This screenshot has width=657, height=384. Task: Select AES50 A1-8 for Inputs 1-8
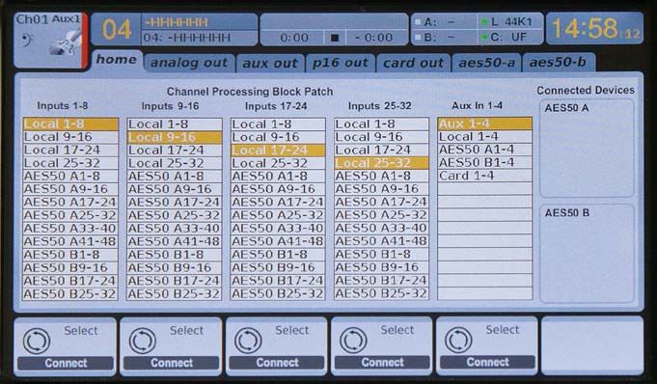coord(70,176)
